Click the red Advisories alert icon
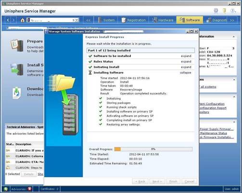Screen dimensions: 242x193 [x=30, y=189]
